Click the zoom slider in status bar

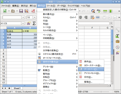click(x=101, y=91)
